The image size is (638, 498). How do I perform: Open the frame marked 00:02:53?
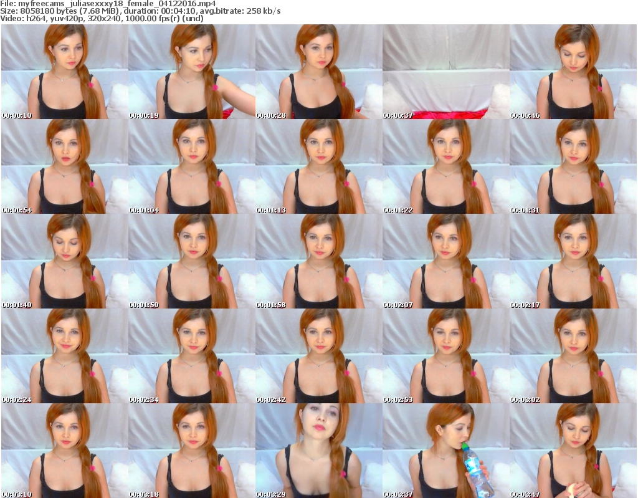pos(445,356)
